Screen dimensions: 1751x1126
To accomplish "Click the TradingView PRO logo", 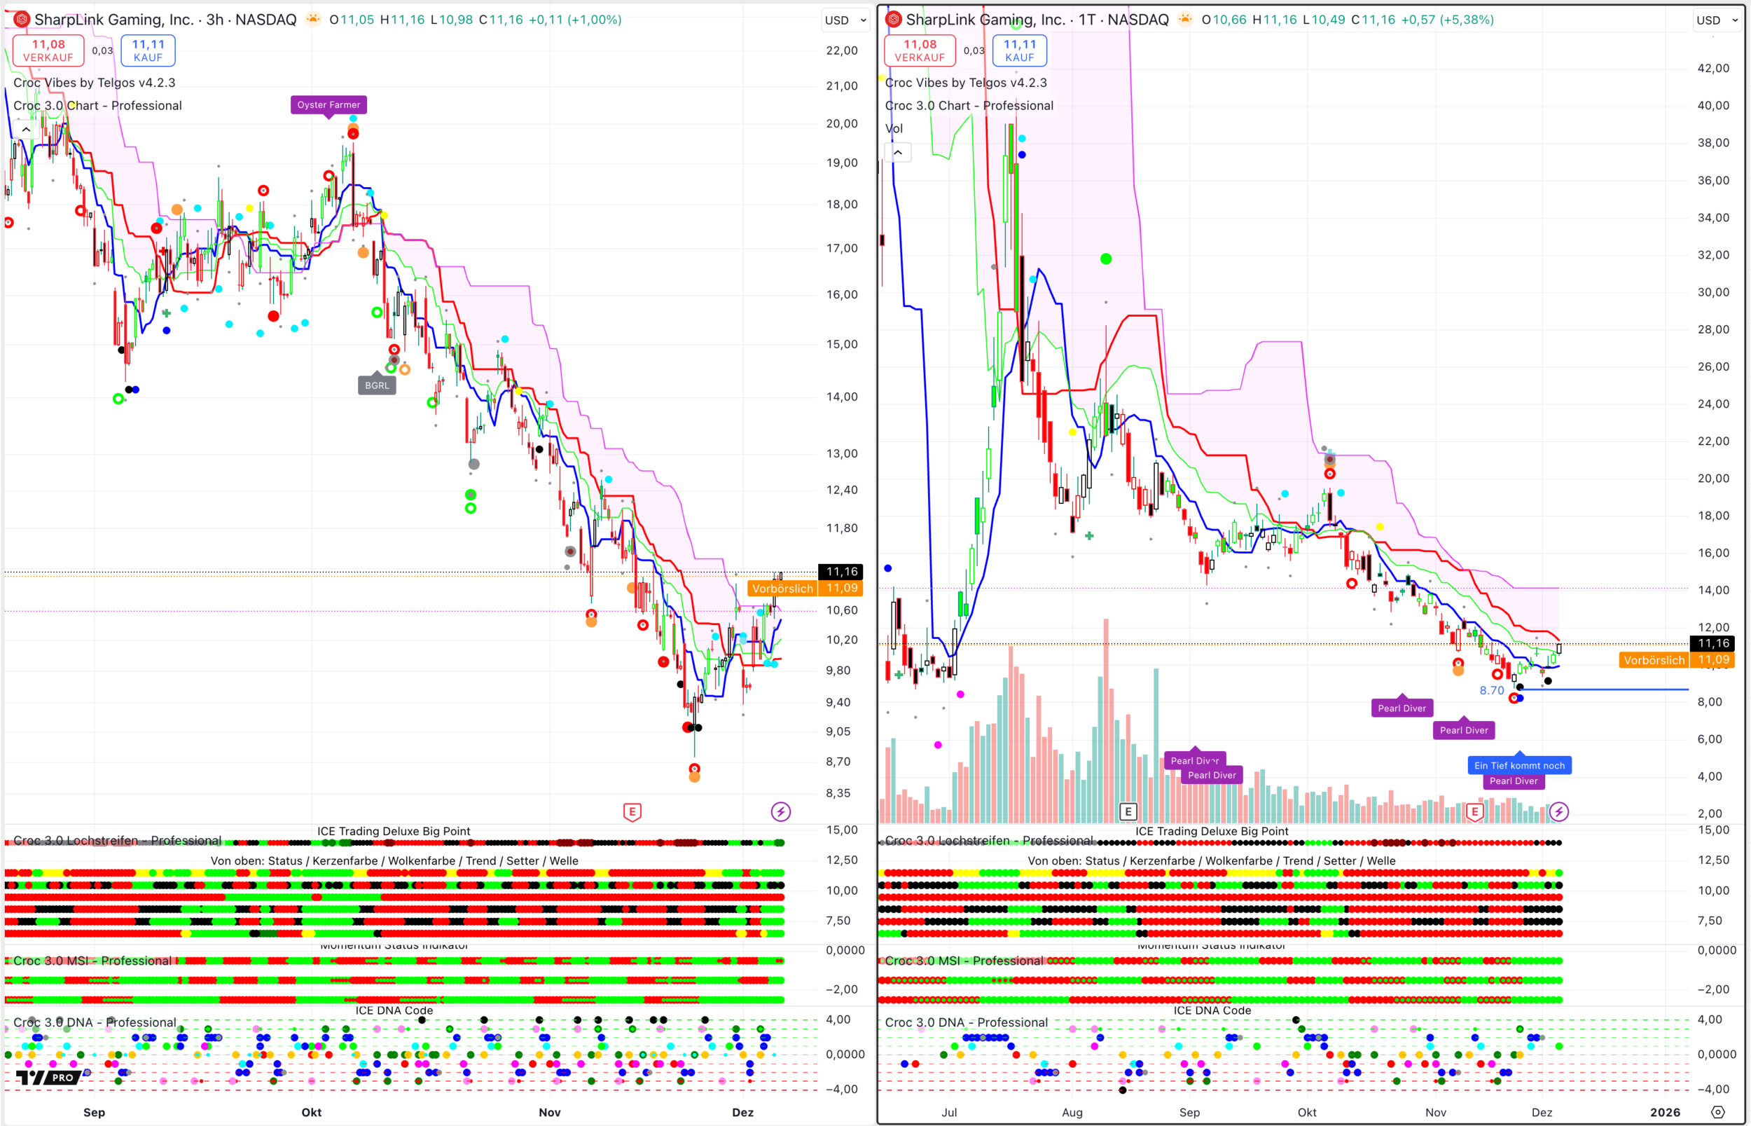I will point(48,1077).
